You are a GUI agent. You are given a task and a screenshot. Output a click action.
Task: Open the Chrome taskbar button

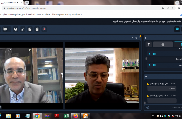point(37,116)
